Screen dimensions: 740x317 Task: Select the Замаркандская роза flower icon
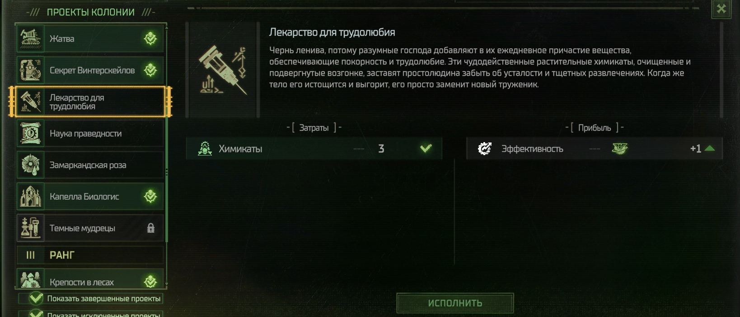(x=31, y=165)
